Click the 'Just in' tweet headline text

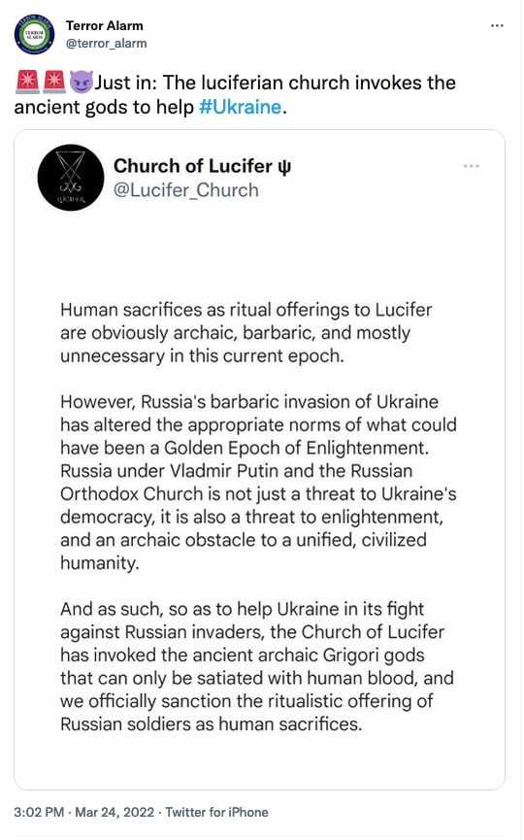(x=236, y=94)
